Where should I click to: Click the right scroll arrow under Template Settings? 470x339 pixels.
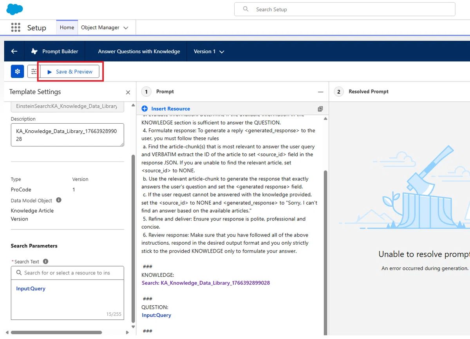[128, 333]
